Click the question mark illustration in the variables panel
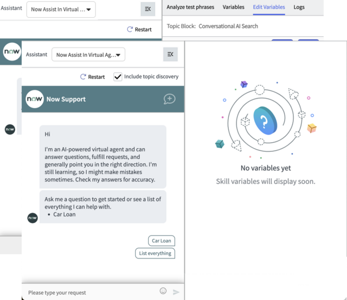 point(265,121)
